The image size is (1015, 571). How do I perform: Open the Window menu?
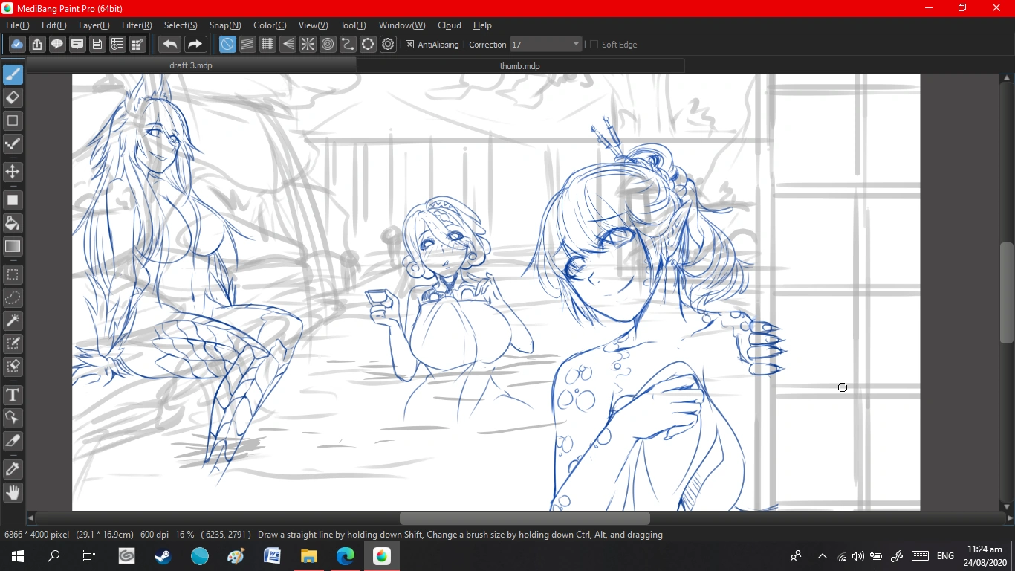click(402, 25)
